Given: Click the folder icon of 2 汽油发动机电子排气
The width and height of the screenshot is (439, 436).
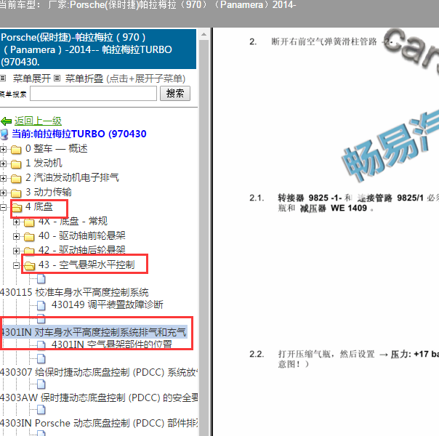Looking at the screenshot, I should point(16,179).
